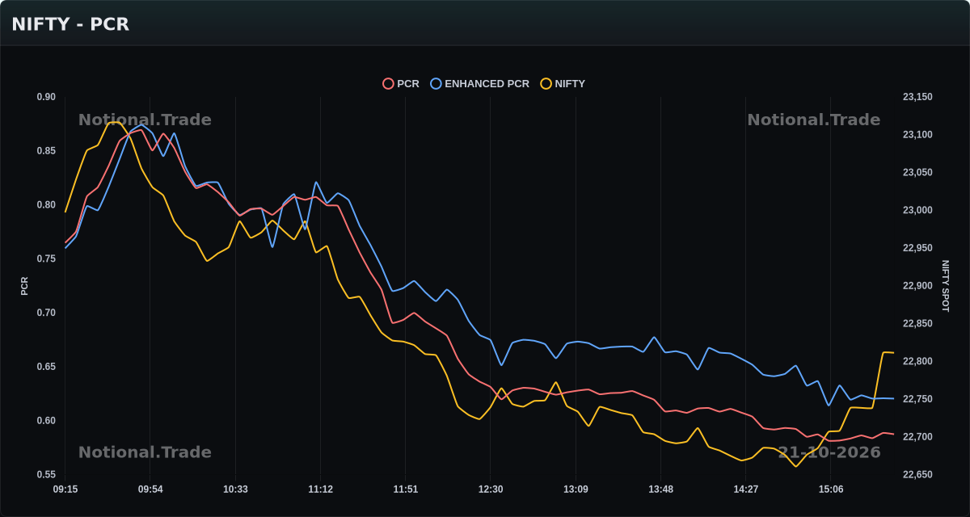This screenshot has width=970, height=517.
Task: Click the "11:12" time tick
Action: (x=320, y=490)
